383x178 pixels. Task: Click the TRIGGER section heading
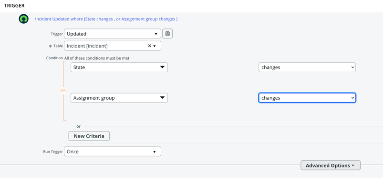(x=14, y=5)
